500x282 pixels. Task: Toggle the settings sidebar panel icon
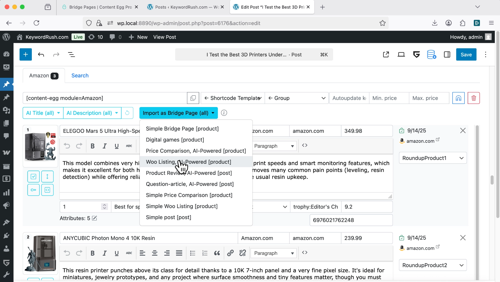point(447,55)
